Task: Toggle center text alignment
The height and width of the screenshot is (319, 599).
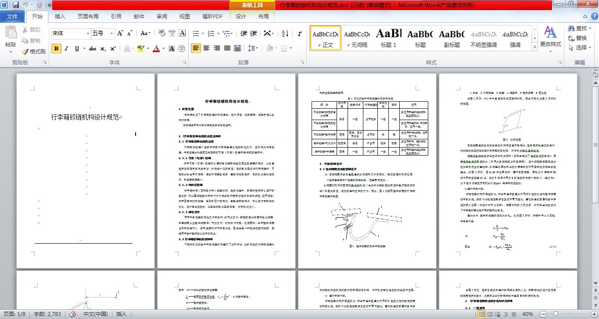Action: click(206, 48)
